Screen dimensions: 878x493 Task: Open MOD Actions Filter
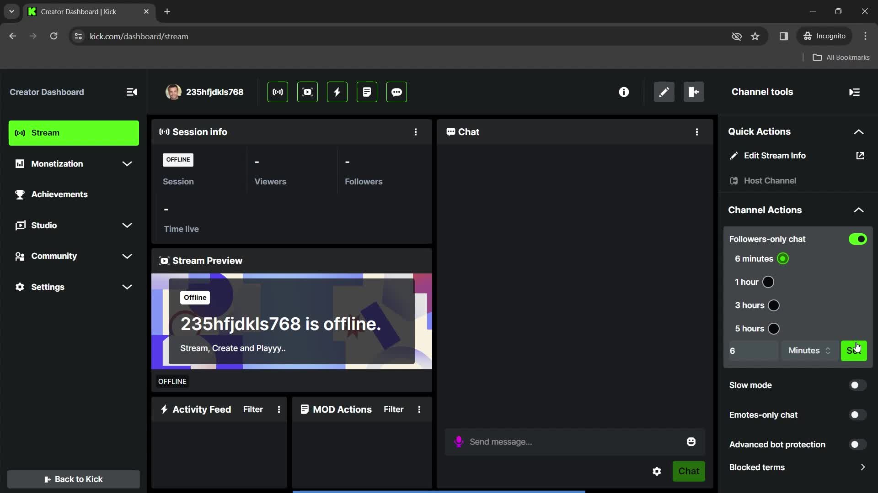click(393, 409)
